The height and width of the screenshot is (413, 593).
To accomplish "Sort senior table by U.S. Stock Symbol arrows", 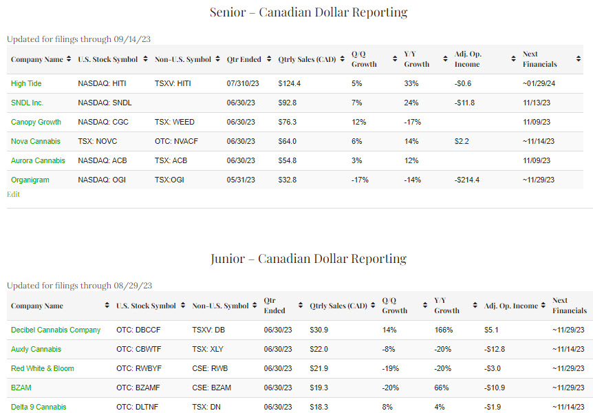I will point(145,59).
